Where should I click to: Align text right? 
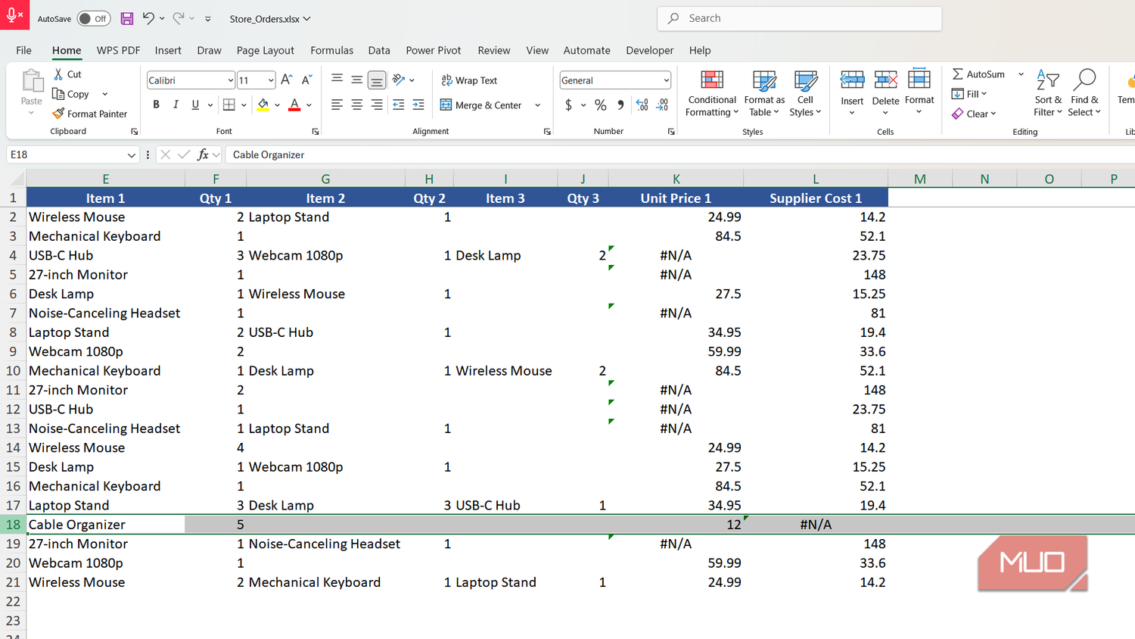tap(377, 104)
